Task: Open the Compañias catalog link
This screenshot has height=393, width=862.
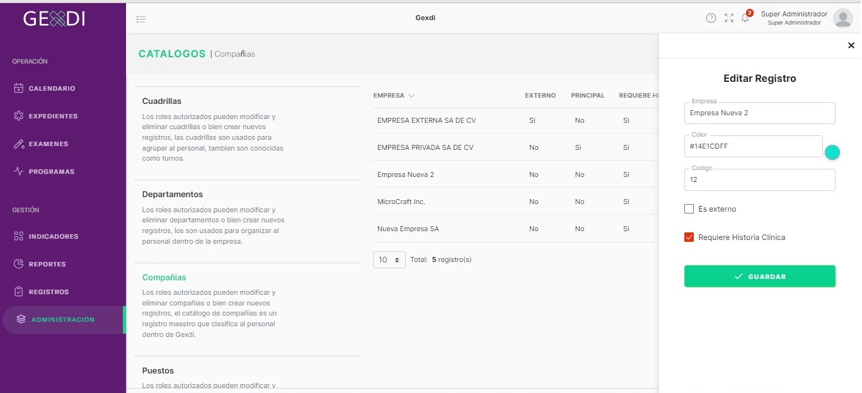Action: click(x=164, y=277)
